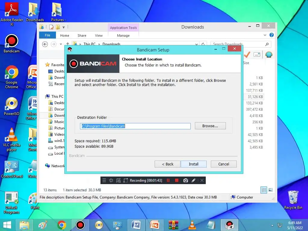Stop the recording with red square
Screen dimensions: 308x231
[177, 180]
